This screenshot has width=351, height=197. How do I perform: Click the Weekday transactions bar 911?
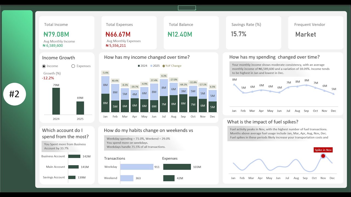[x=137, y=167]
